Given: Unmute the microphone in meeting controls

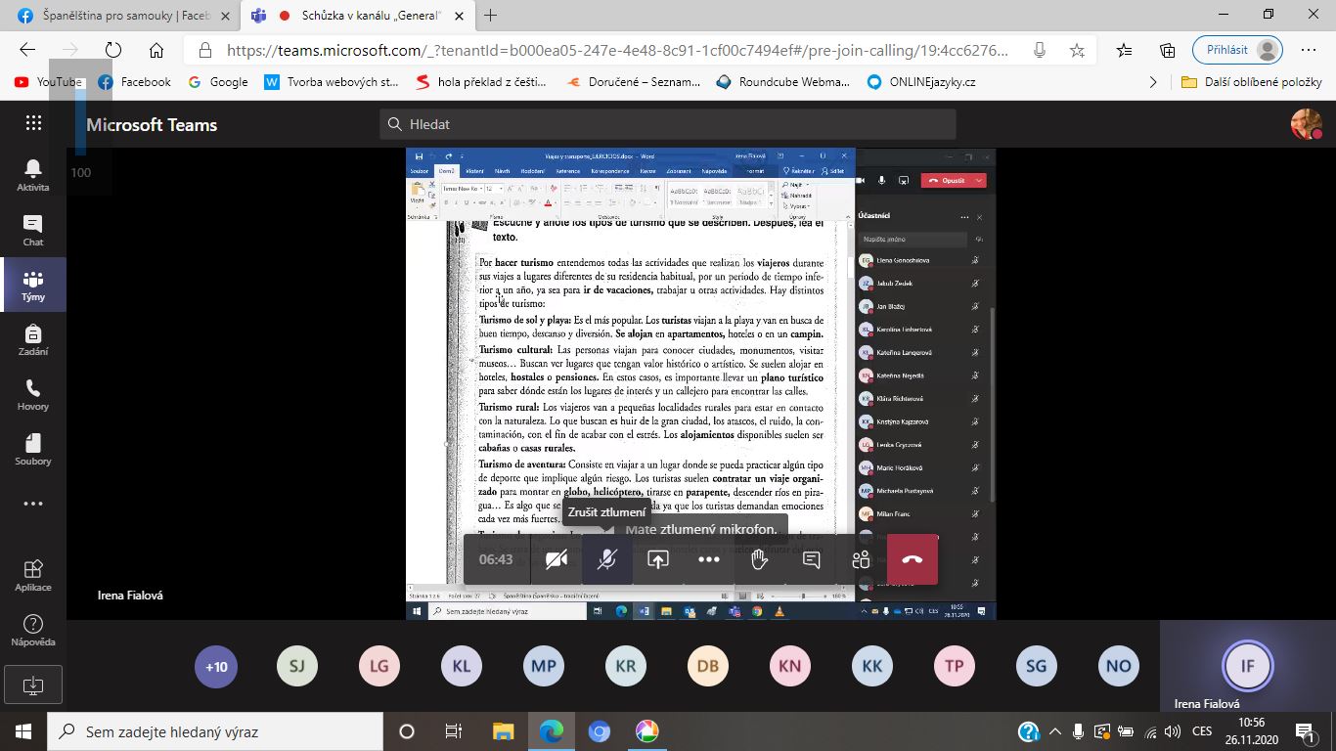Looking at the screenshot, I should coord(607,559).
